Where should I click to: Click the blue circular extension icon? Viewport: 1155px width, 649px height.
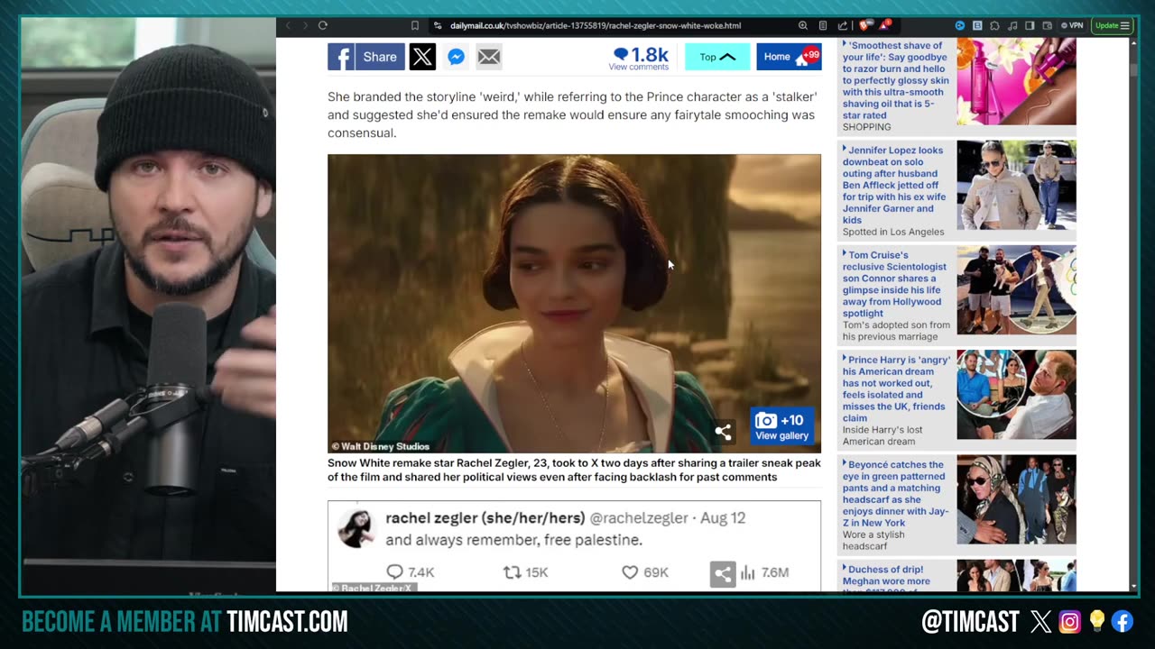tap(960, 26)
